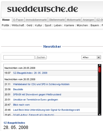Go to the Geld section

click(29, 25)
